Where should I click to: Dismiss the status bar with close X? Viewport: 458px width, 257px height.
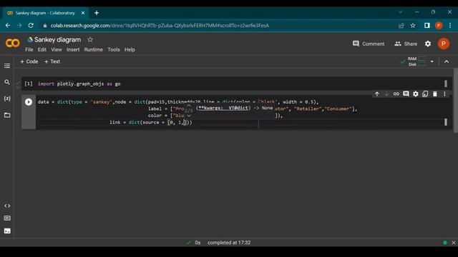[453, 243]
